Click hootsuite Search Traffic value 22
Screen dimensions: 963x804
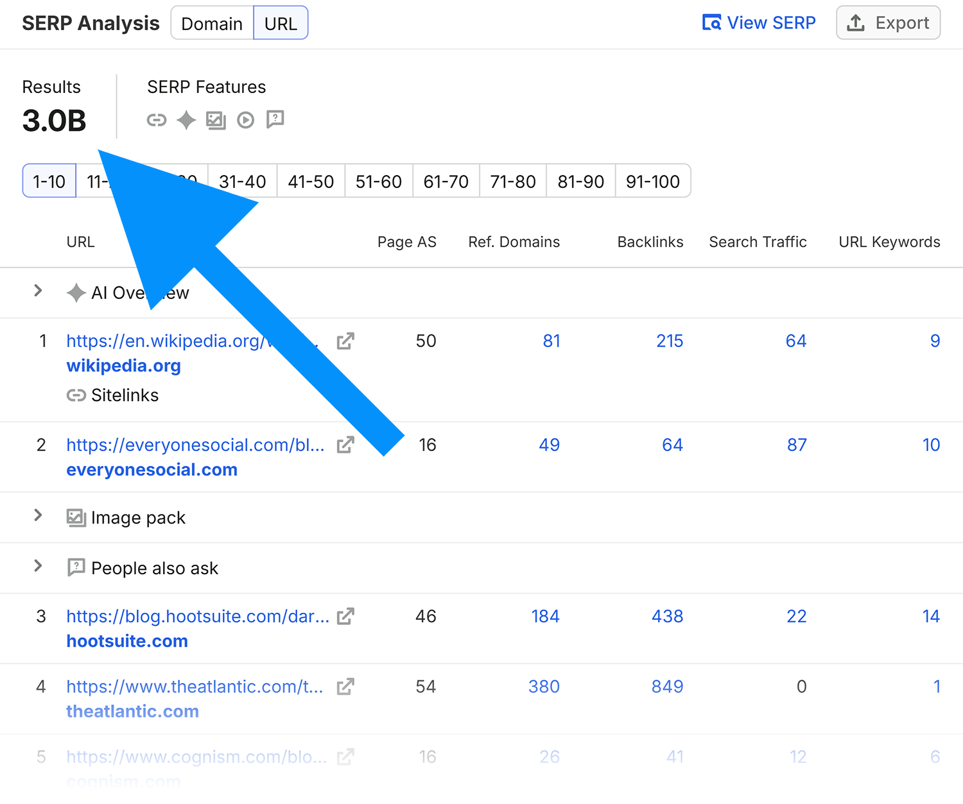point(797,616)
